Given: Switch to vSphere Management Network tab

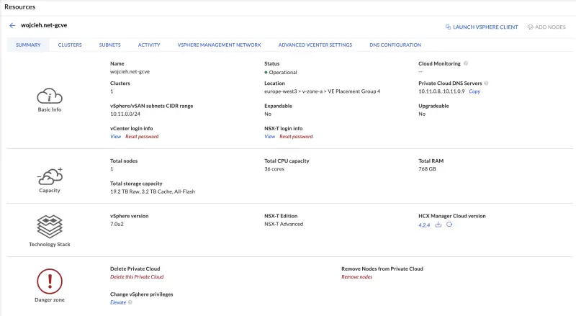Looking at the screenshot, I should coord(220,45).
